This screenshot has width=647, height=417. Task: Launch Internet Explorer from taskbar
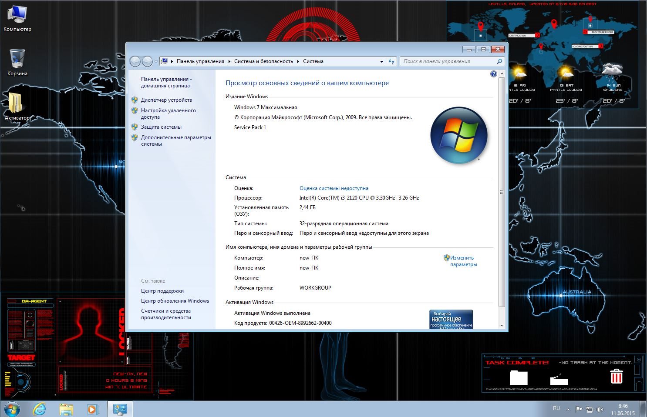pos(40,409)
